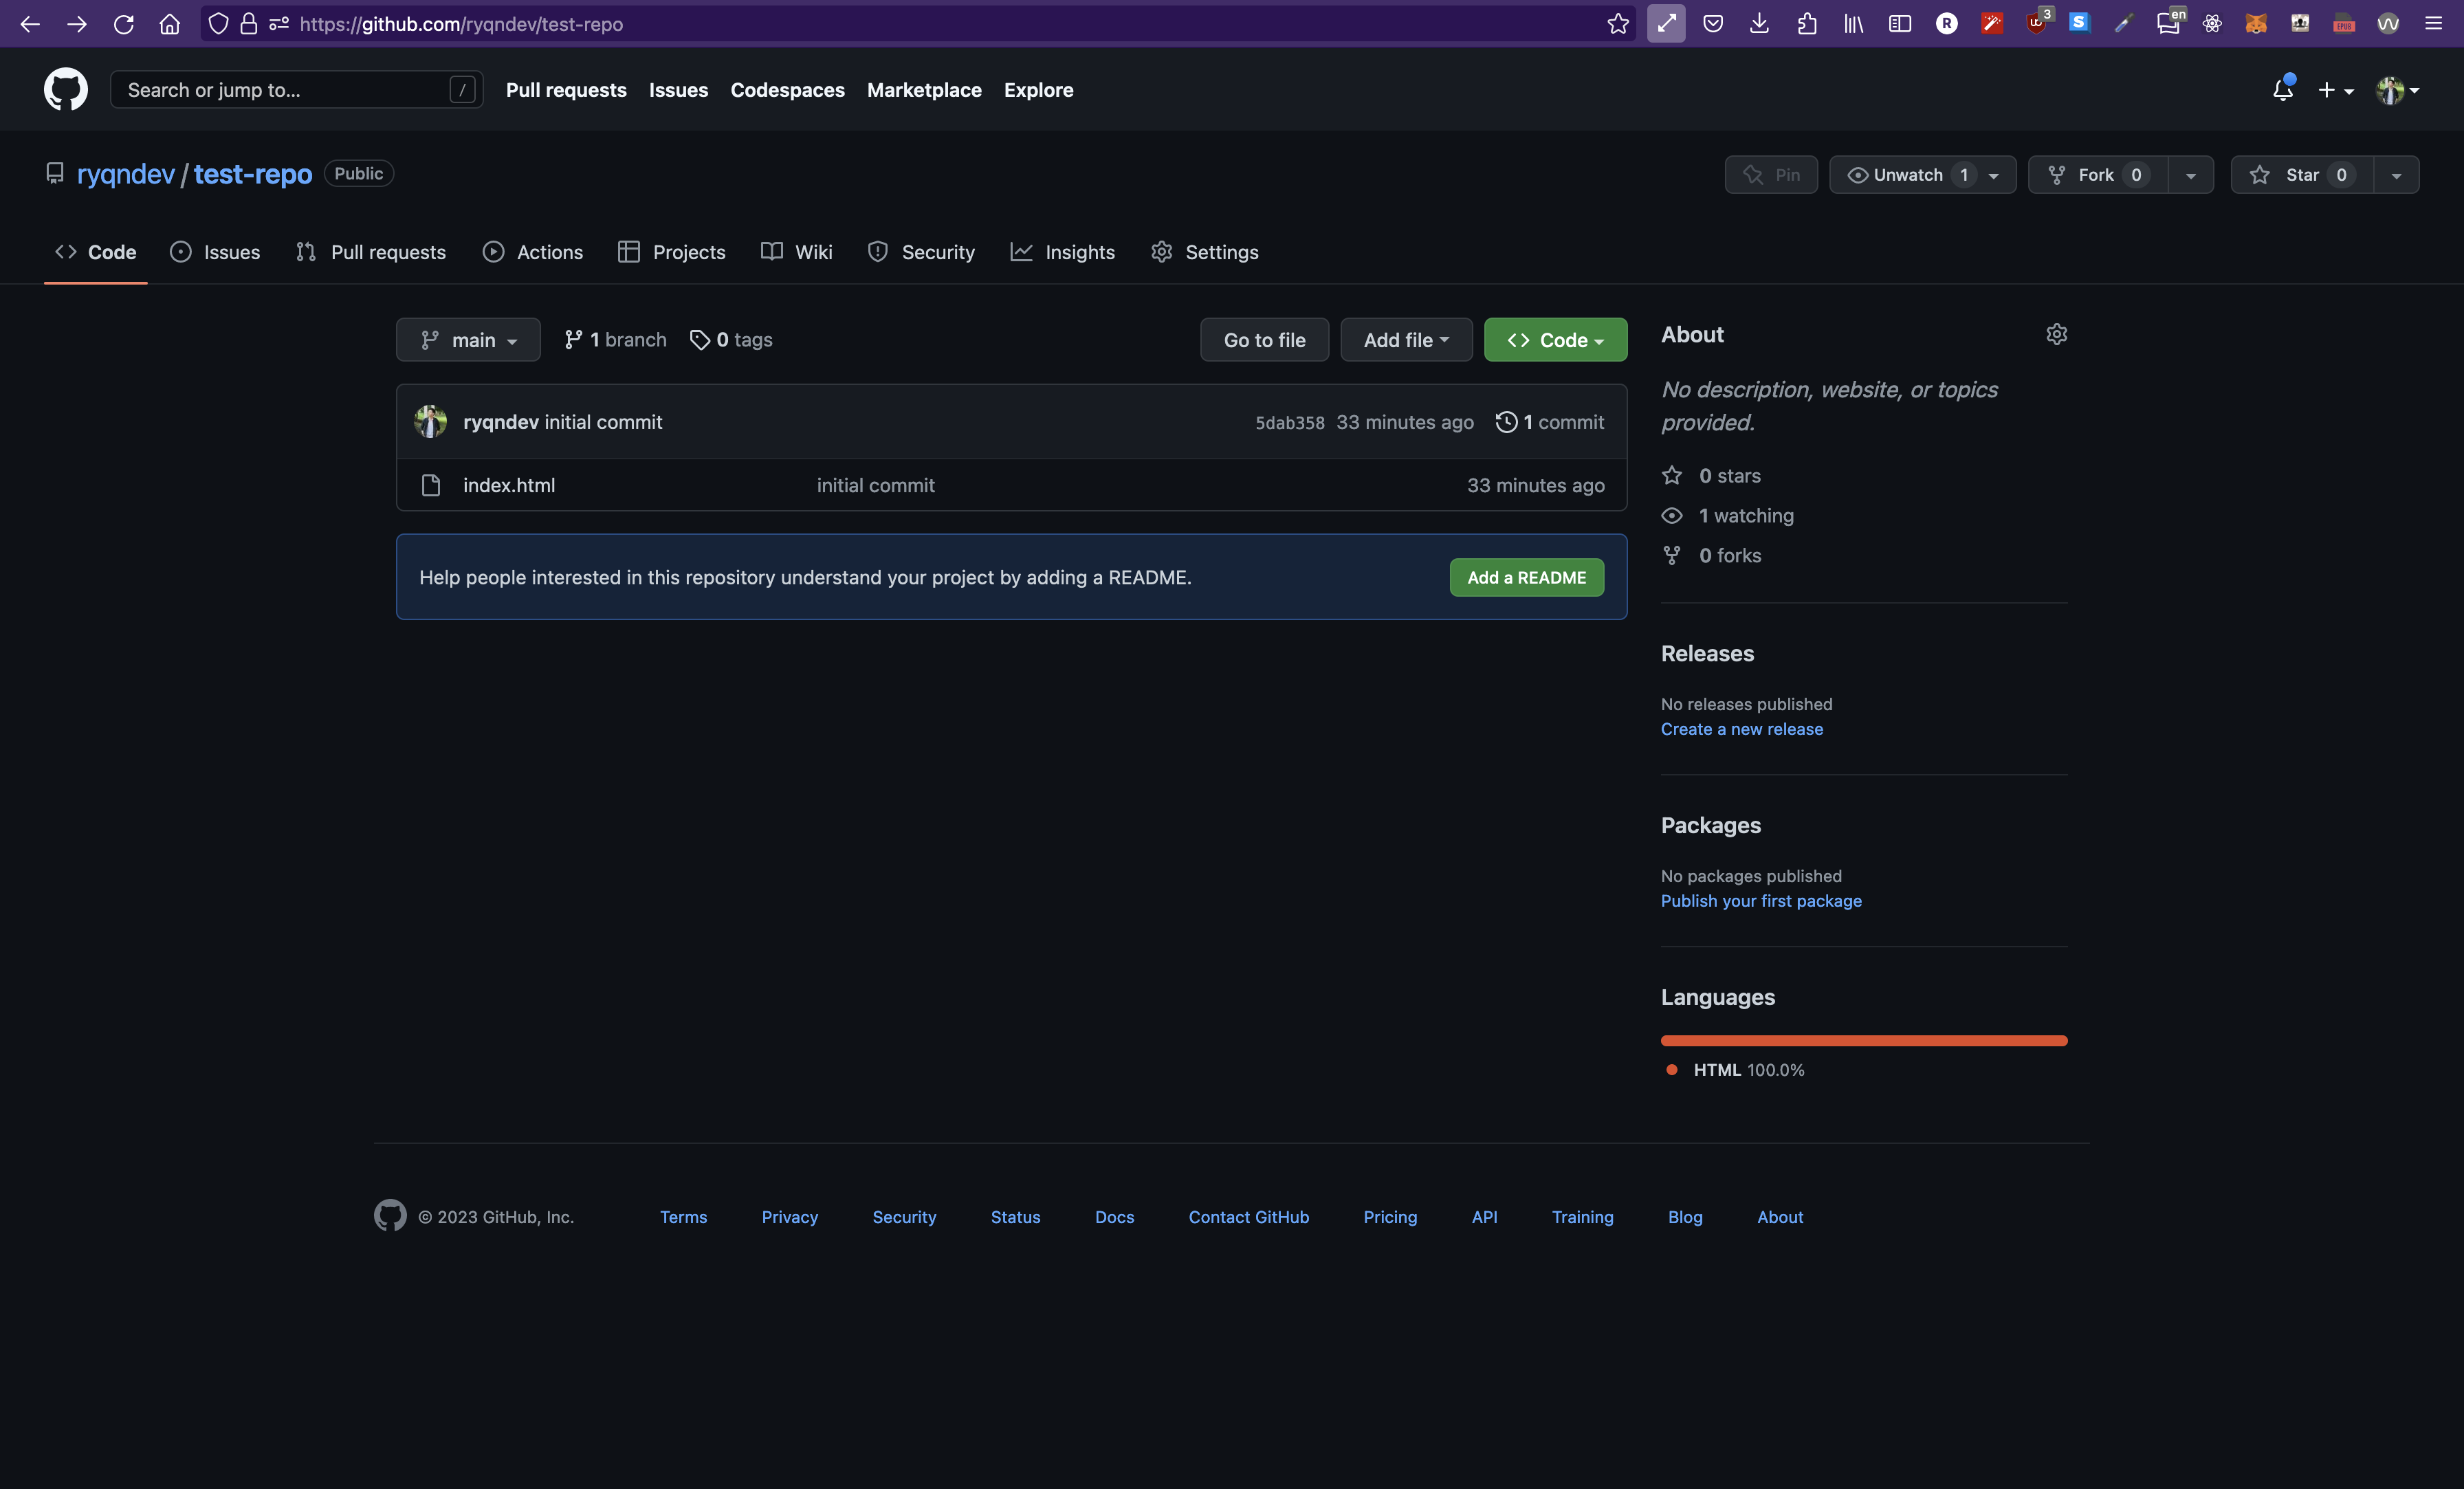Click the disabled Pin button
The width and height of the screenshot is (2464, 1489).
[1771, 175]
